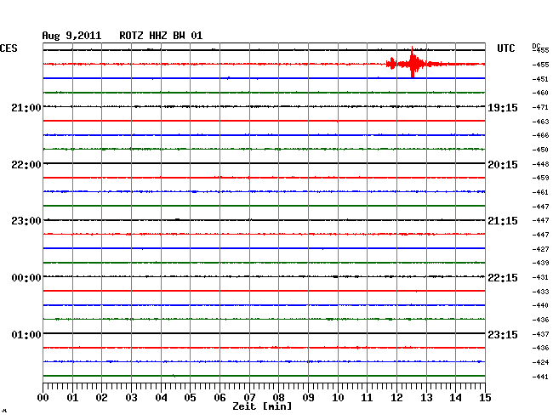Click the "02" minute axis tick label

[101, 397]
